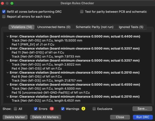This screenshot has width=155, height=121.
Task: Select the Ignored Tests (5) tab
Action: (131, 27)
